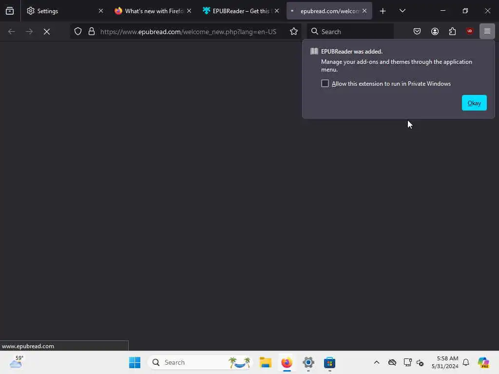Click the muted volume tray icon

point(420,362)
